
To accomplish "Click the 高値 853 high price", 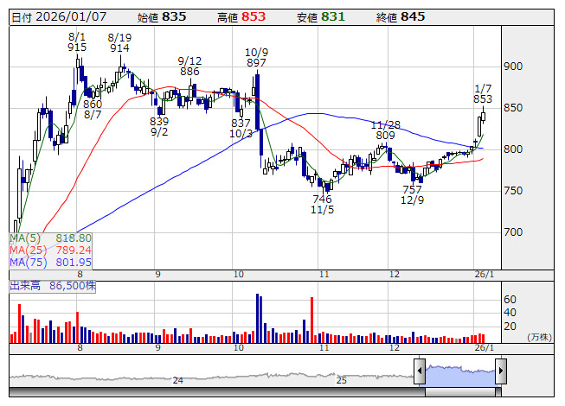I will tap(241, 17).
